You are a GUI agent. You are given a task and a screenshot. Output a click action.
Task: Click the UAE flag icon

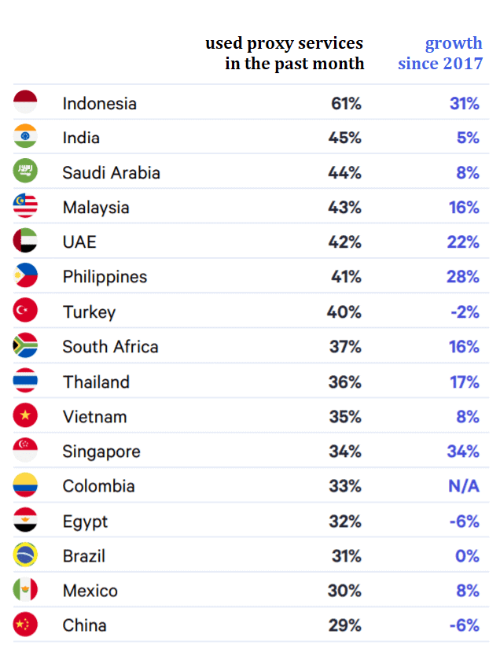tap(25, 240)
